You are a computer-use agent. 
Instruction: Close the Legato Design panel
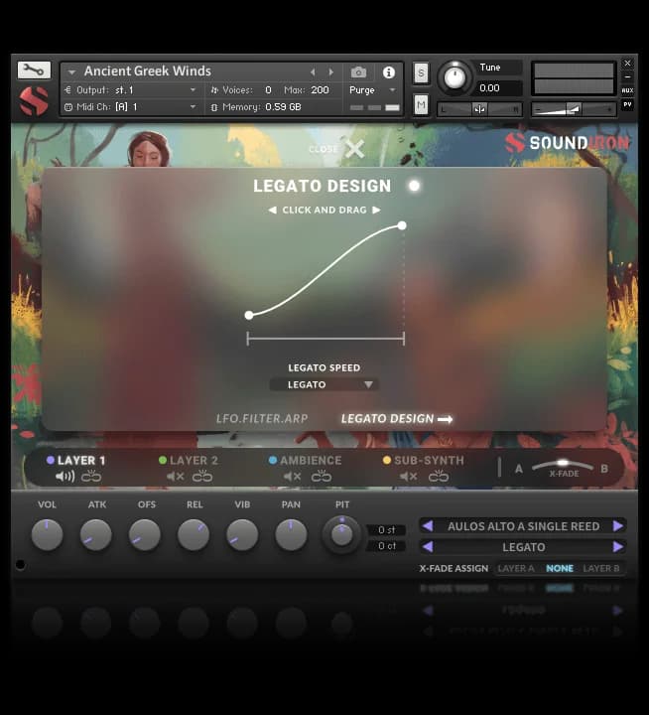click(354, 149)
